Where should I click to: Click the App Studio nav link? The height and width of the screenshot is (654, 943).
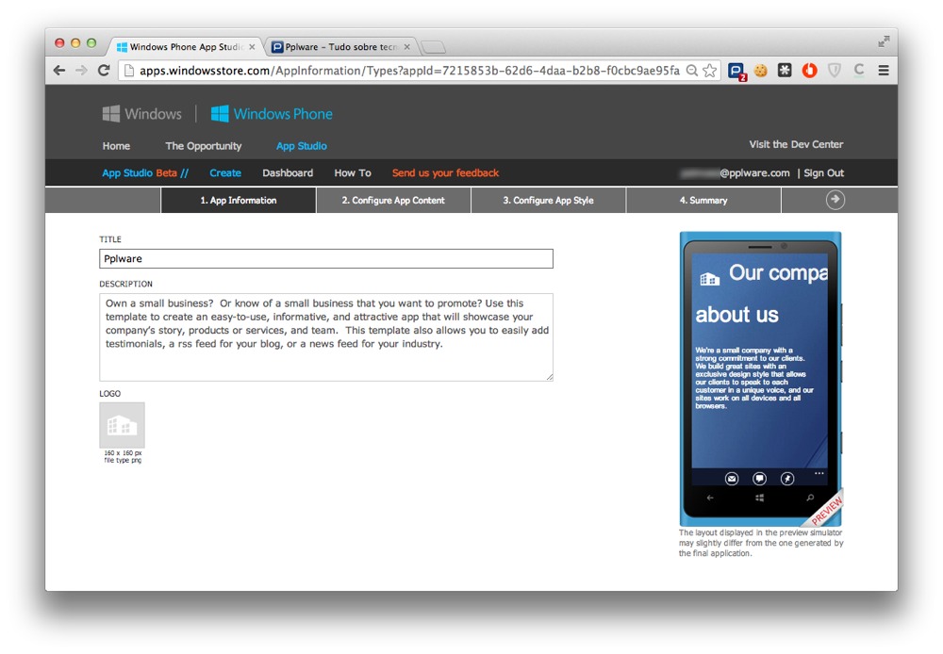click(x=302, y=146)
